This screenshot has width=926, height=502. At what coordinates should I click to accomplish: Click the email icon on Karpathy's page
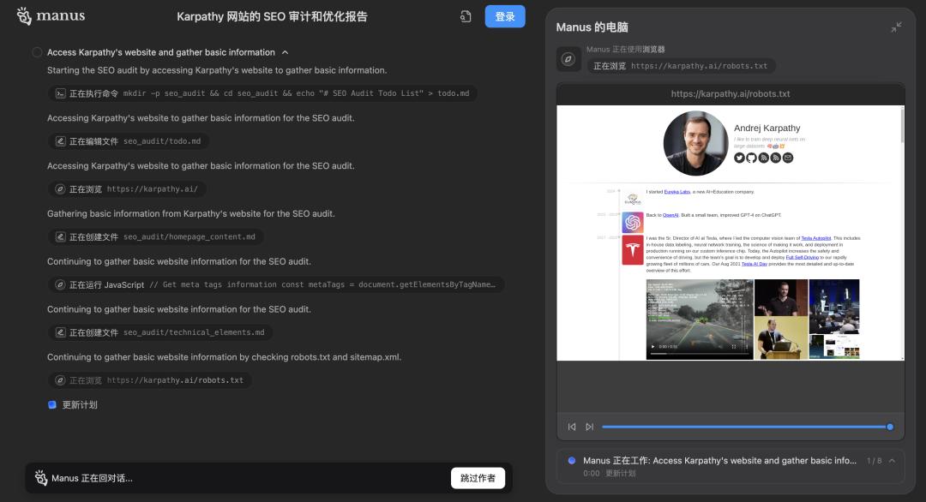pyautogui.click(x=787, y=158)
